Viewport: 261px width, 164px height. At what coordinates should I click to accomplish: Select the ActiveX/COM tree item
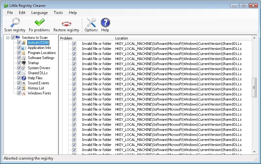(x=38, y=43)
